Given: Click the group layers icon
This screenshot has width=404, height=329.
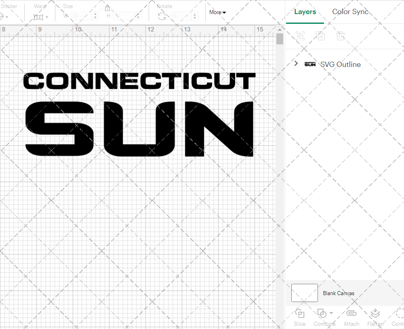Looking at the screenshot, I should (x=300, y=36).
